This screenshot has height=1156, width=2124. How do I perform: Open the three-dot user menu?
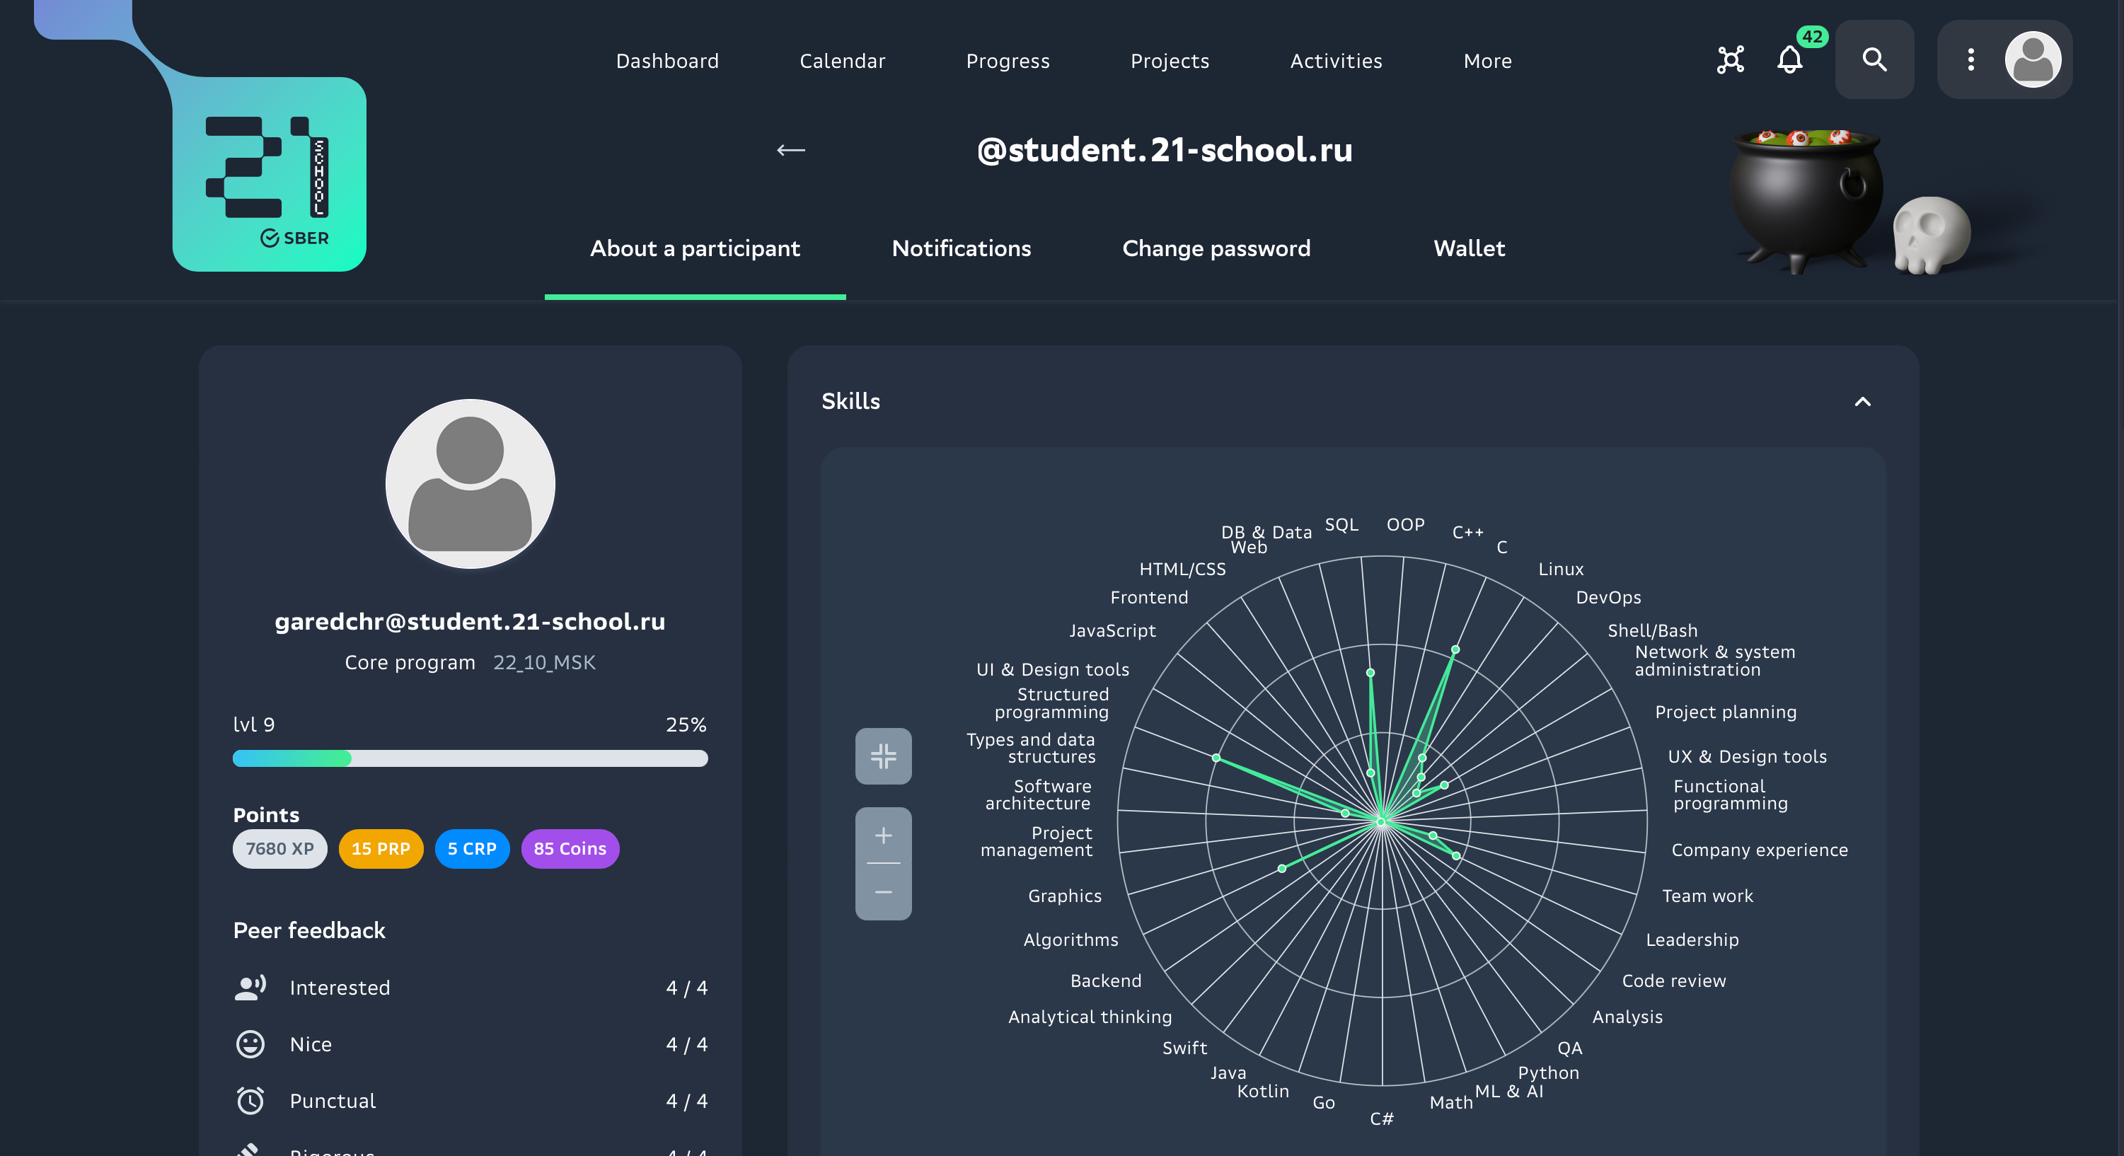[1970, 60]
